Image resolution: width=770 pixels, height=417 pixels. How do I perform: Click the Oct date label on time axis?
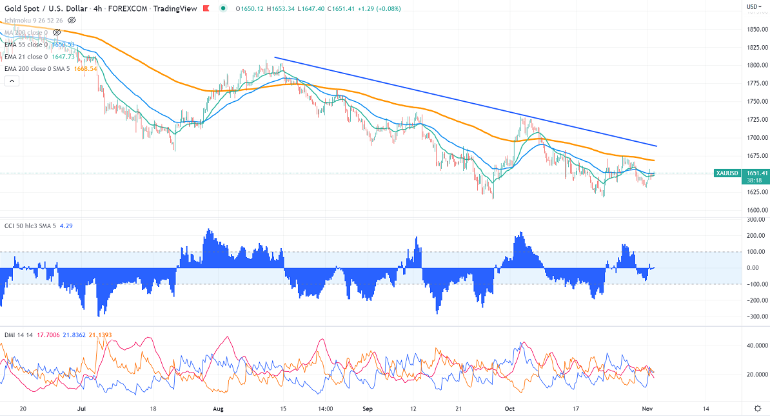(509, 409)
